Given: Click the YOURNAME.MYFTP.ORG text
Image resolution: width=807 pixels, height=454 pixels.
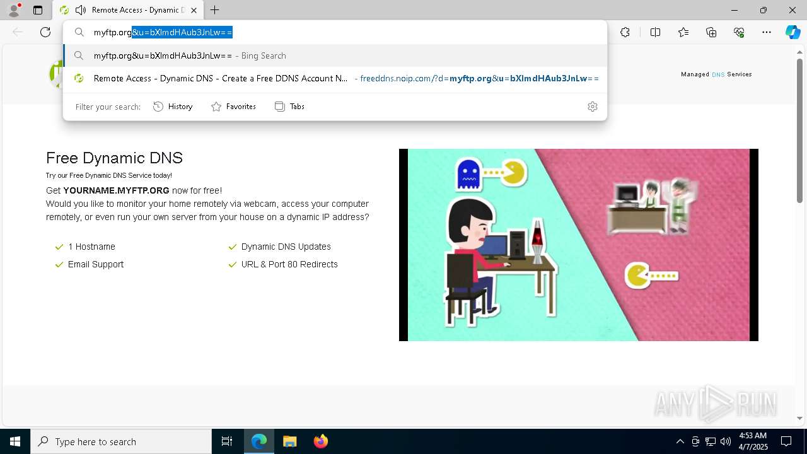Looking at the screenshot, I should [x=116, y=190].
